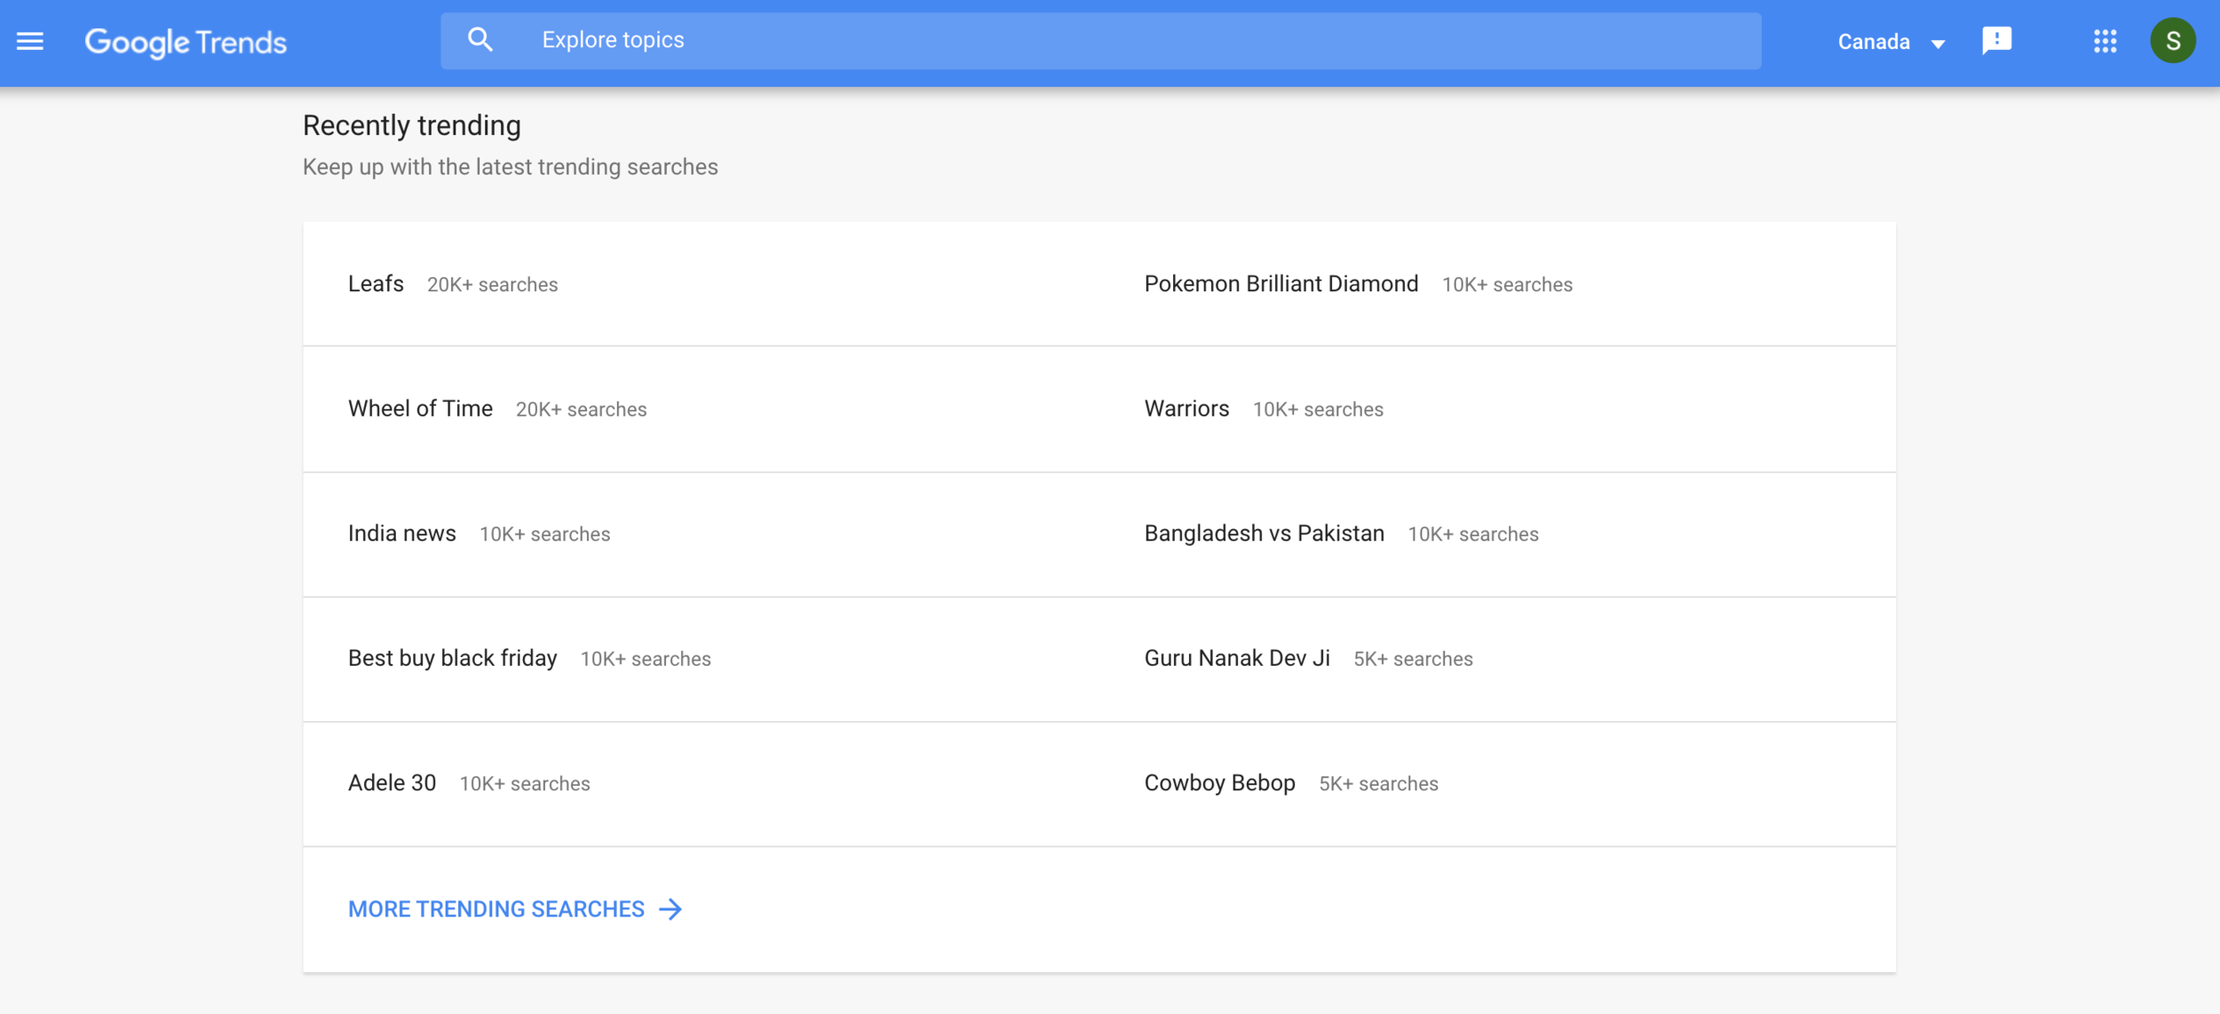Viewport: 2220px width, 1014px height.
Task: Select the Cowboy Bebop trending search
Action: [1219, 783]
